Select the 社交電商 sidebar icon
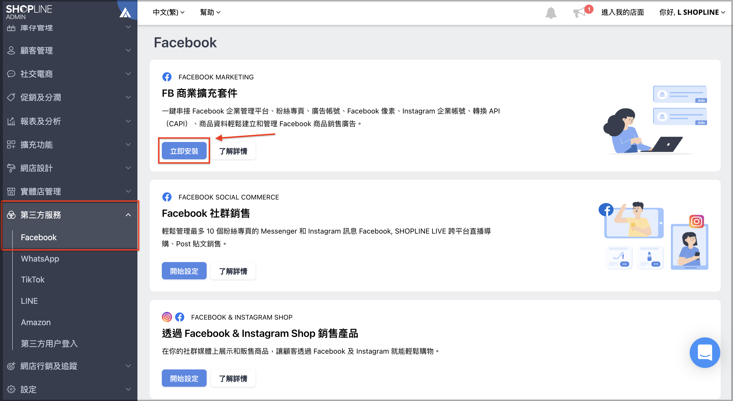The width and height of the screenshot is (733, 401). point(11,74)
